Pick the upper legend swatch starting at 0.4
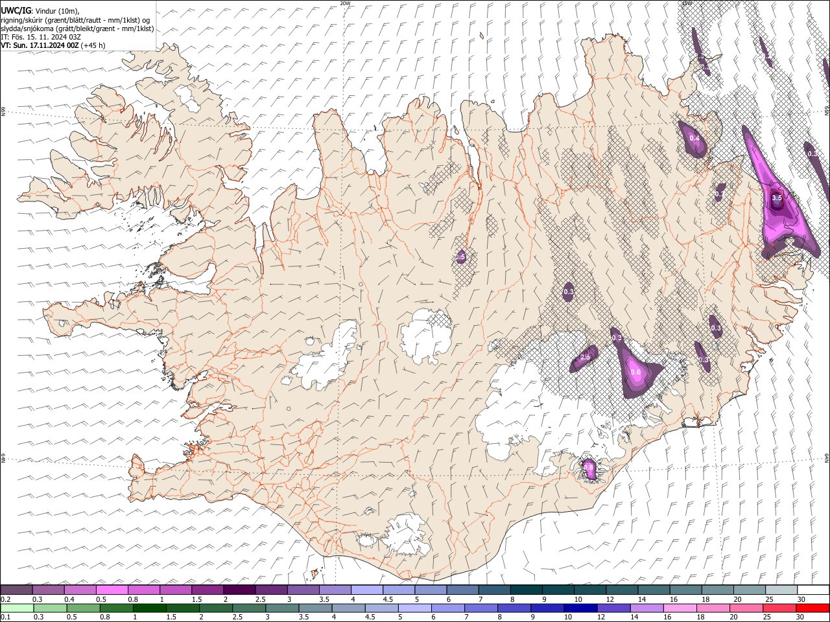The image size is (830, 622). coord(80,590)
